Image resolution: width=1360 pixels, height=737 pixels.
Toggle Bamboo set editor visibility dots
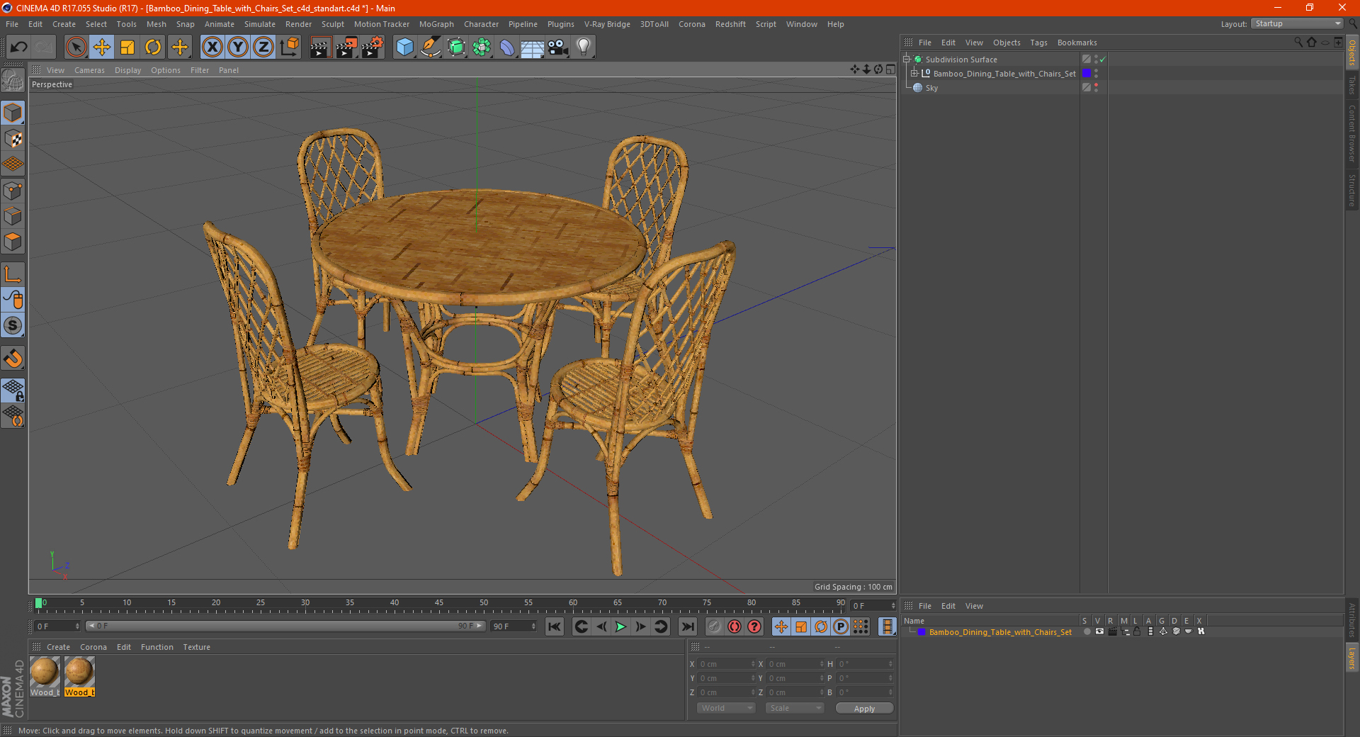click(x=1096, y=74)
